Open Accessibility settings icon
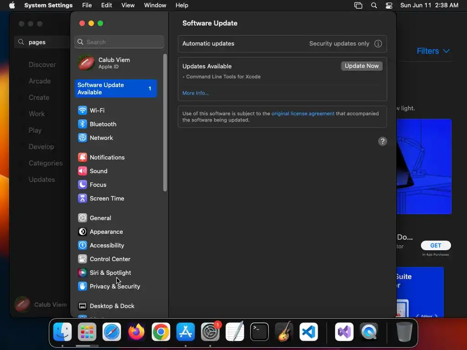Image resolution: width=467 pixels, height=350 pixels. pos(82,246)
